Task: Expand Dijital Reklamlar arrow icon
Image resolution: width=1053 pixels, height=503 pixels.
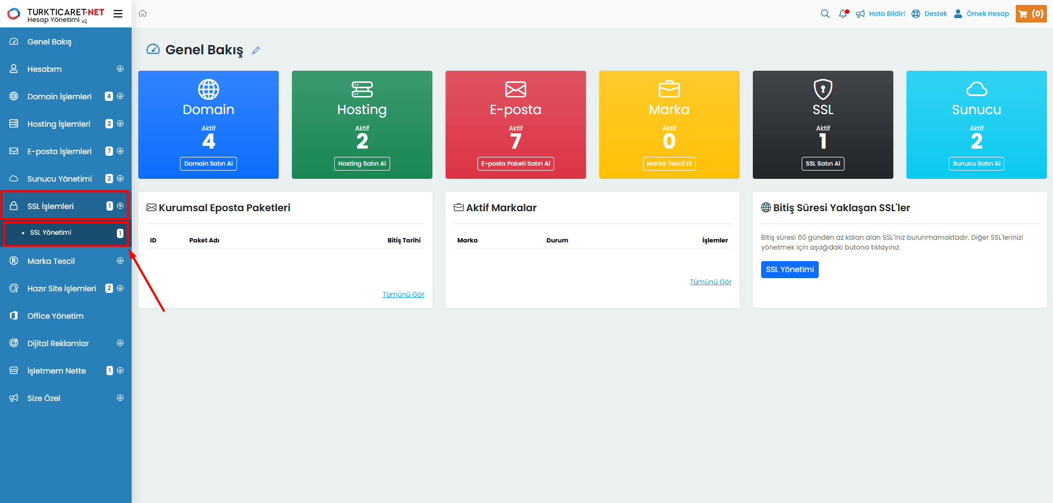Action: (x=120, y=343)
